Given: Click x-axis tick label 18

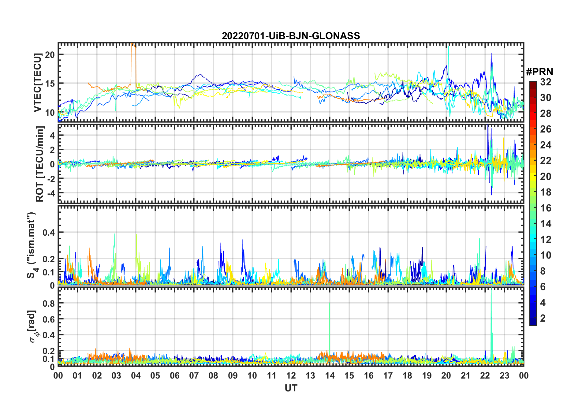Looking at the screenshot, I should 407,375.
